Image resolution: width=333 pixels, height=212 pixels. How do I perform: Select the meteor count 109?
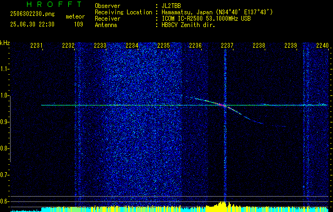click(x=78, y=24)
